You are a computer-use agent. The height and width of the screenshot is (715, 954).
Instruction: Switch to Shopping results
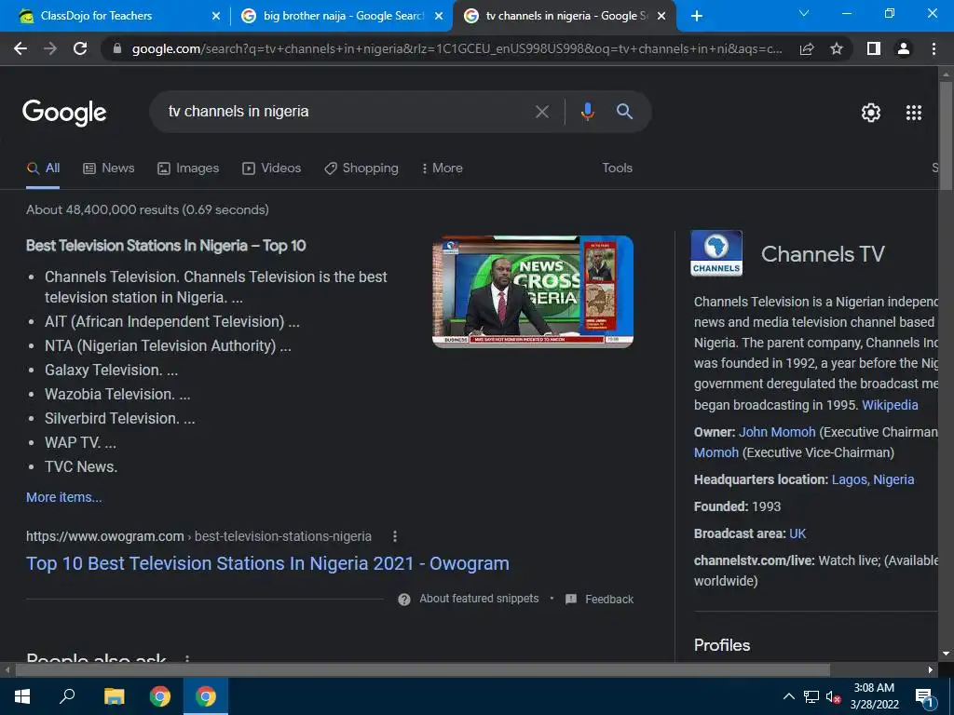pos(361,169)
